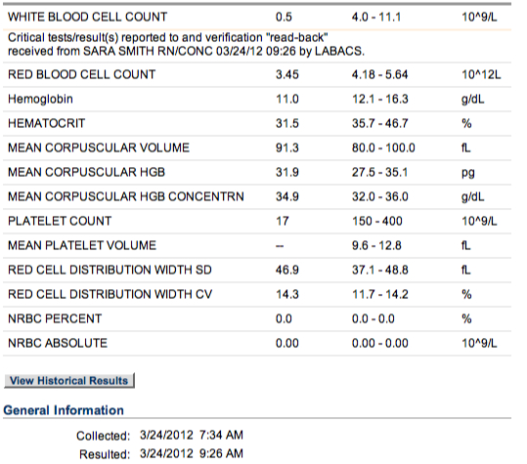The height and width of the screenshot is (464, 527).
Task: Select the MEAN PLATELET VOLUME row
Action: point(257,246)
